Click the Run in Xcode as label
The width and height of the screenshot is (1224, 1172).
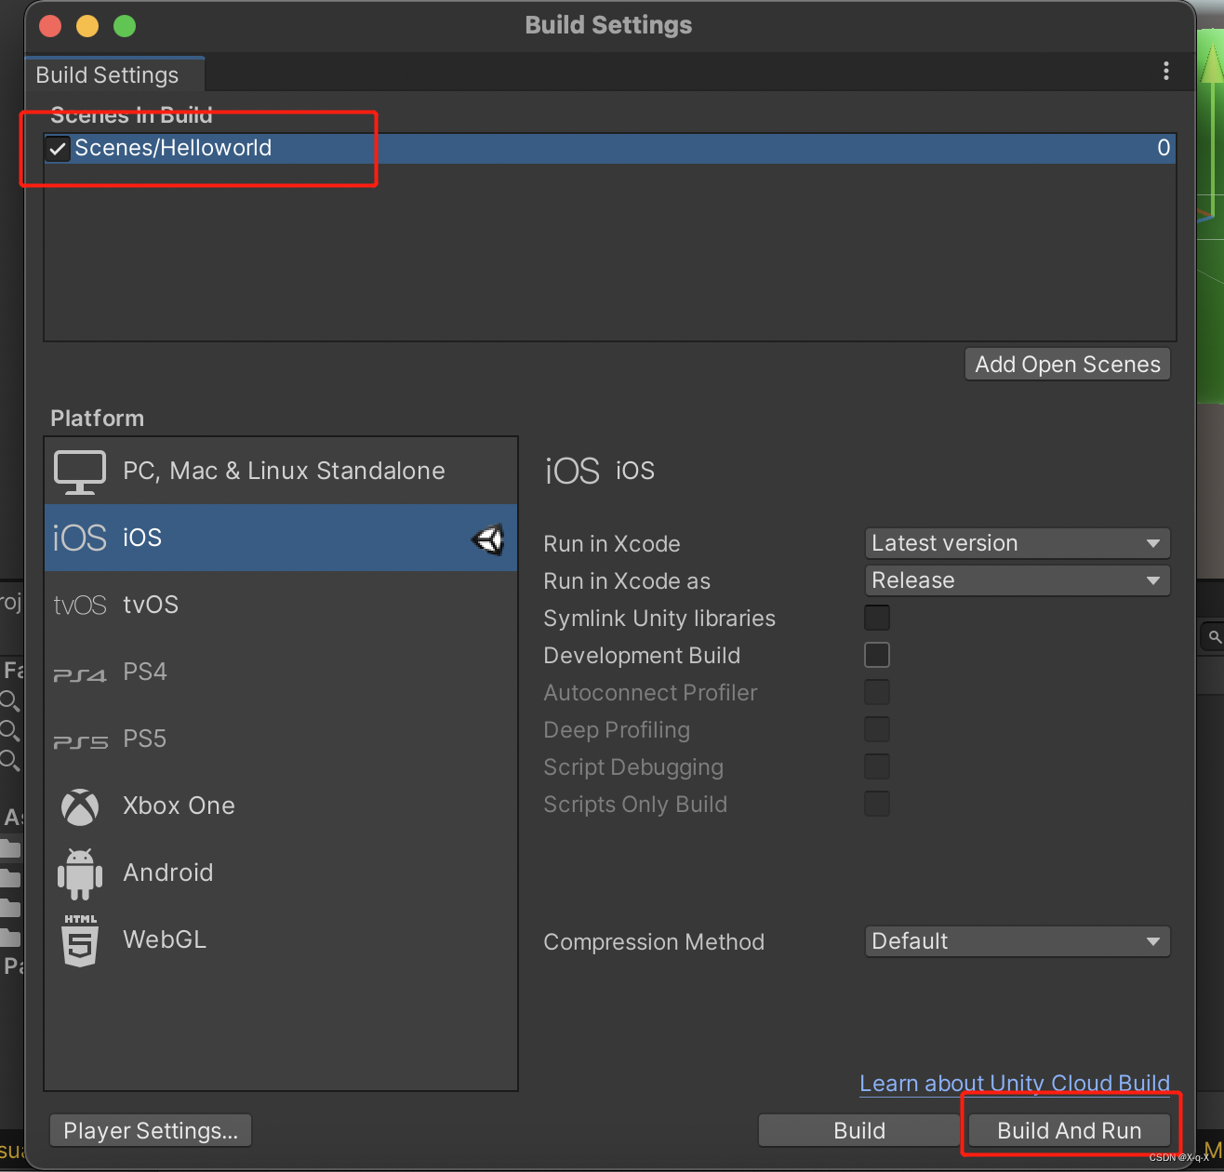627,581
